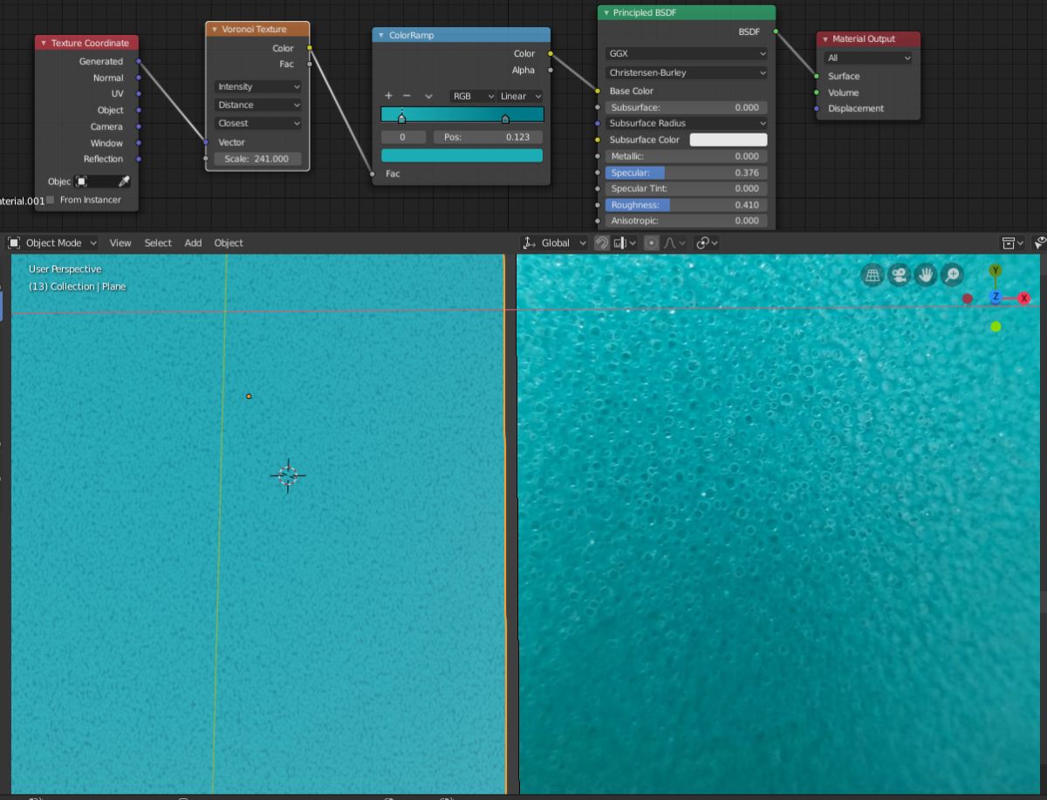1047x800 pixels.
Task: Open the Global orientation dropdown
Action: 557,243
